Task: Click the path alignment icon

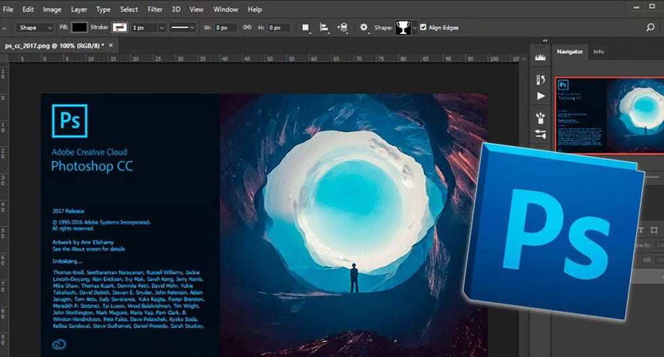Action: point(324,28)
